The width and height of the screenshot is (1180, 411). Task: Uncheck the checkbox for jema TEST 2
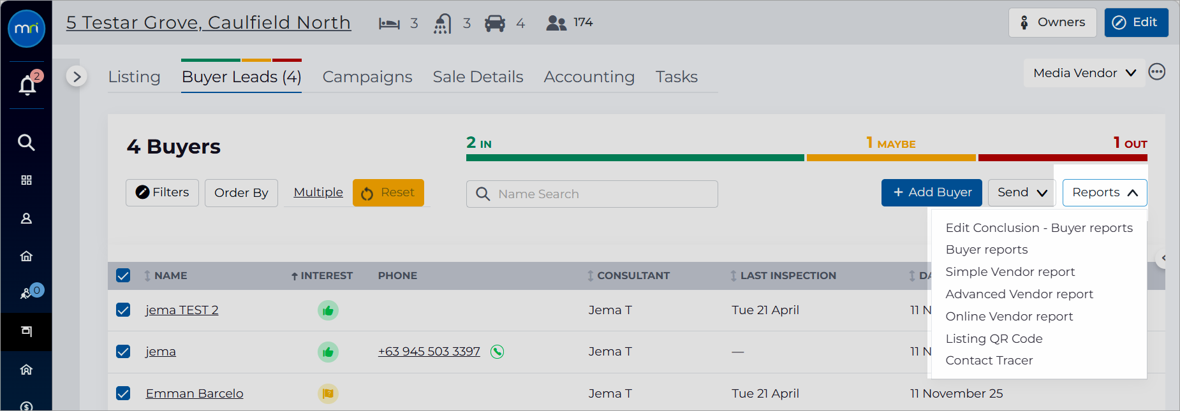pyautogui.click(x=123, y=310)
